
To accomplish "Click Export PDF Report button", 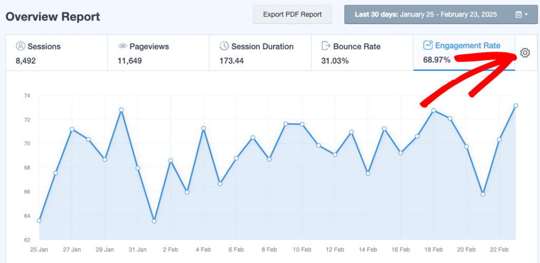I will coord(293,14).
